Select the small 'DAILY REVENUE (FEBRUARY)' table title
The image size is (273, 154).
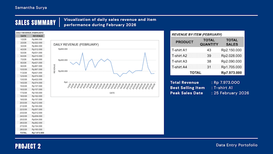click(30, 33)
